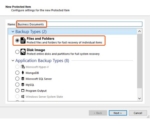Click the scrollbar up arrow

pos(139,31)
